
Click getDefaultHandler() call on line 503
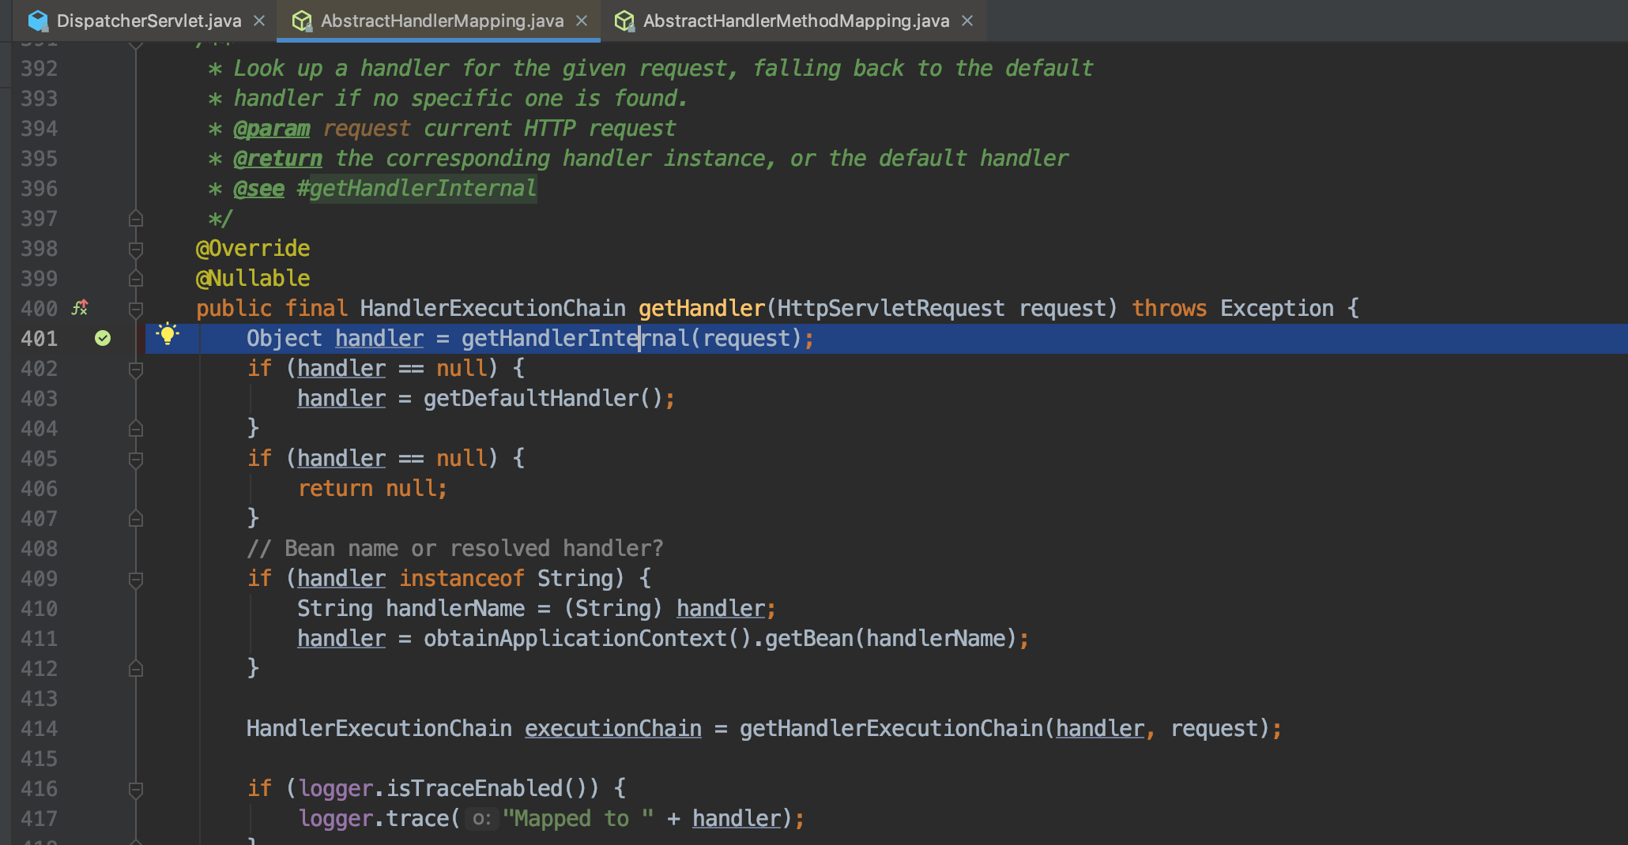click(x=543, y=398)
